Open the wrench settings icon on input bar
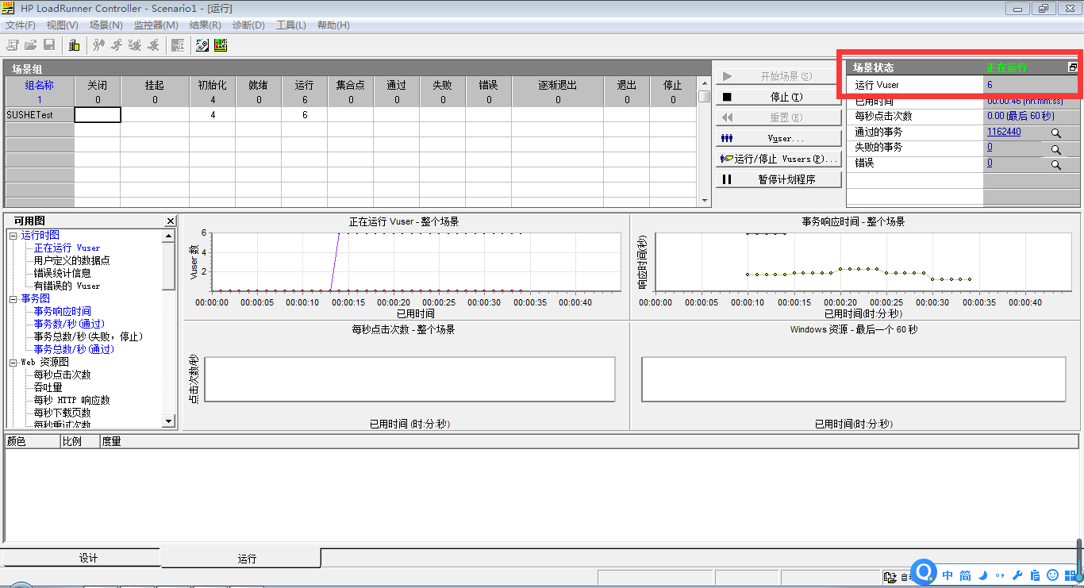This screenshot has width=1084, height=588. click(x=1017, y=575)
